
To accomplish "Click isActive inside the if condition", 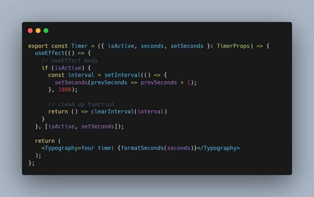I will 68,68.
